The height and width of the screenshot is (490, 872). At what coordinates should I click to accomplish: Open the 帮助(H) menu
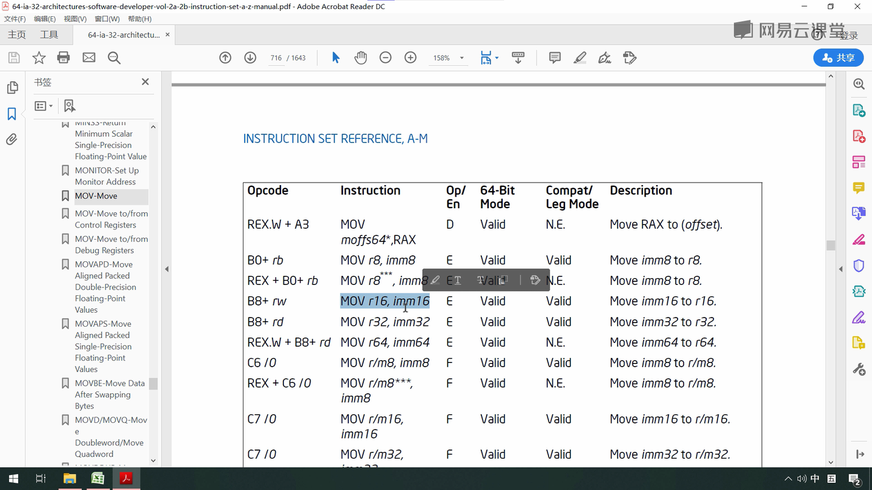click(x=140, y=19)
